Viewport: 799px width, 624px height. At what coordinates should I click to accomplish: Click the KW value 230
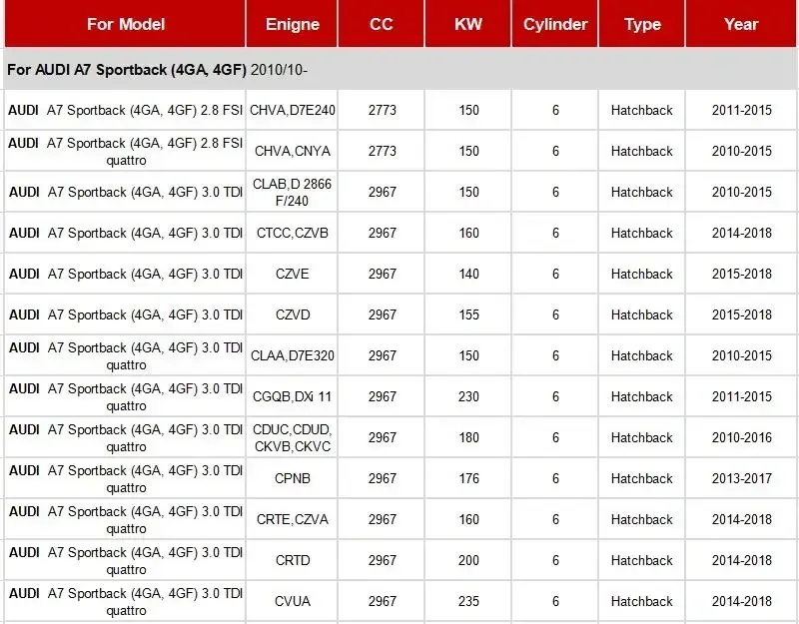click(x=468, y=396)
